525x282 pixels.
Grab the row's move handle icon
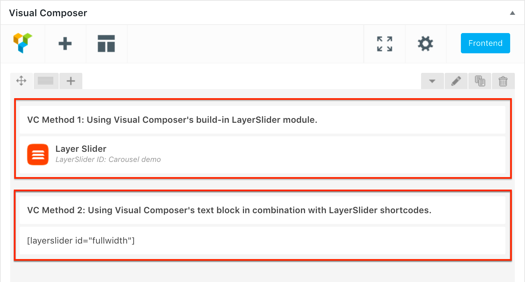(21, 81)
